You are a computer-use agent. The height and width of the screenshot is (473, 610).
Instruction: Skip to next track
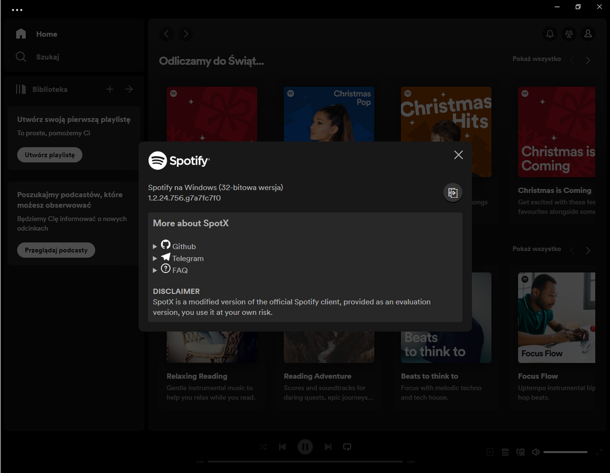[328, 447]
